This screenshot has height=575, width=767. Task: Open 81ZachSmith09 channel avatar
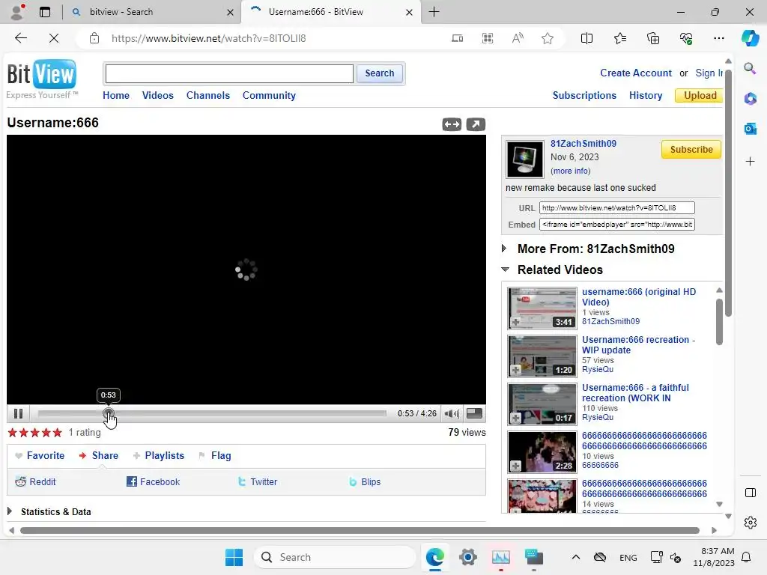tap(524, 159)
